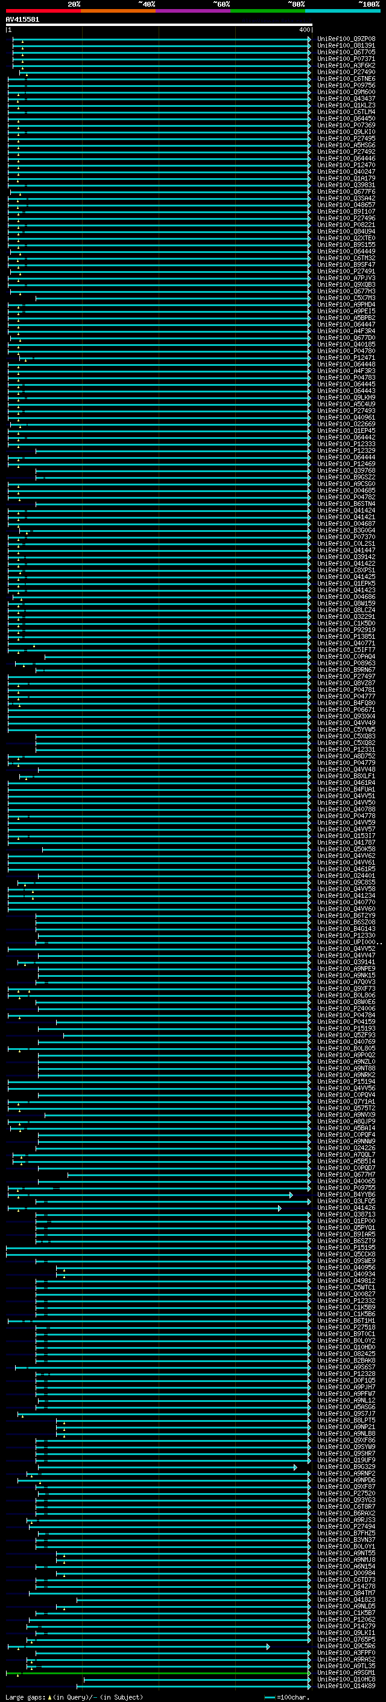This screenshot has width=386, height=1702.
Task: Select the UniRef100_Q9LKI0 label
Action: coord(346,132)
